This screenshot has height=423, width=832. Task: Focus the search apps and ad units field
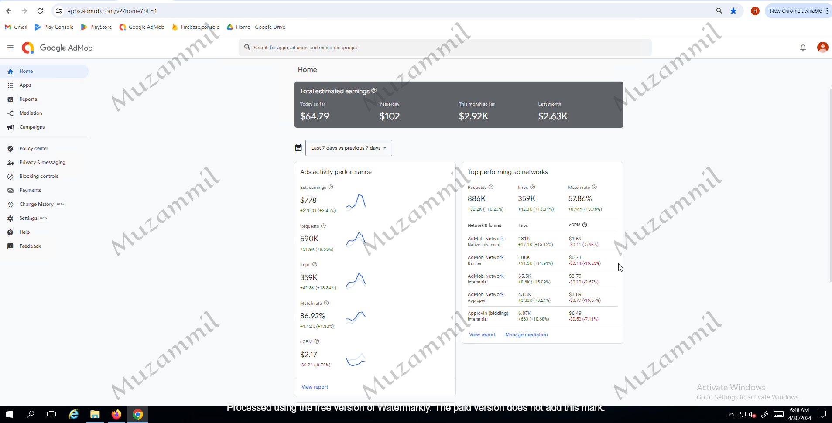(445, 48)
